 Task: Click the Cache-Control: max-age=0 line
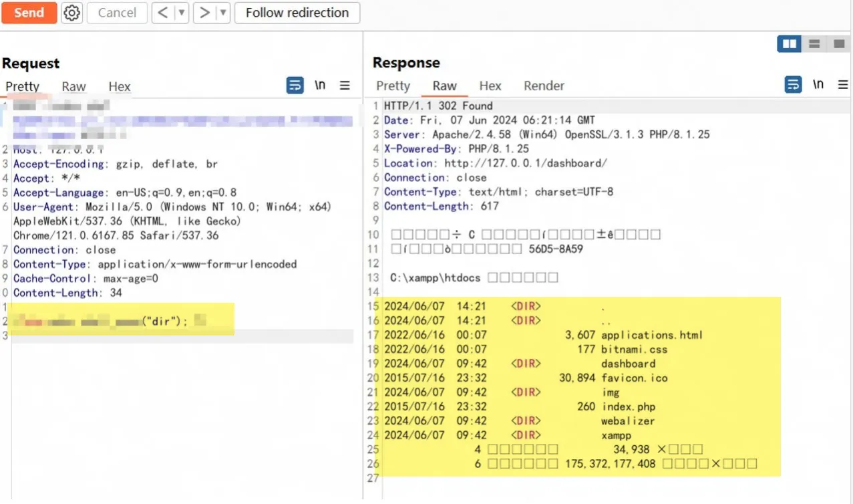(86, 279)
